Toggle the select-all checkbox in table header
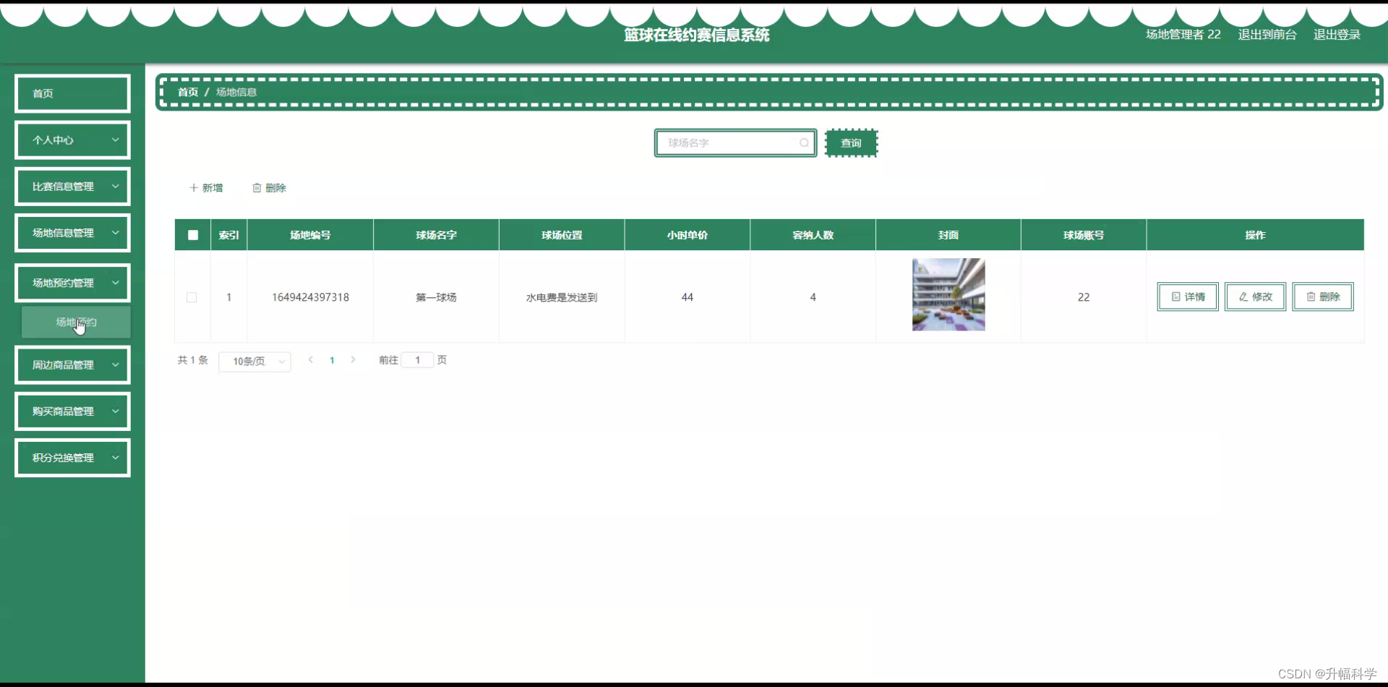This screenshot has height=687, width=1388. click(192, 235)
